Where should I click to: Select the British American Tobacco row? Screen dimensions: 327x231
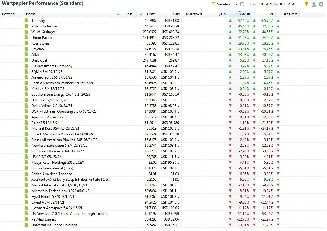pos(150,174)
